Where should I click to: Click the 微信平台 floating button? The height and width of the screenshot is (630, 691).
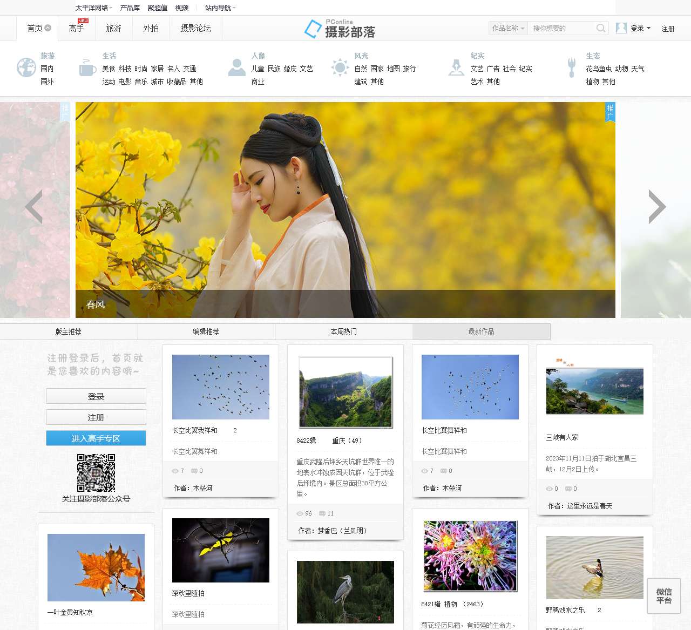coord(664,595)
